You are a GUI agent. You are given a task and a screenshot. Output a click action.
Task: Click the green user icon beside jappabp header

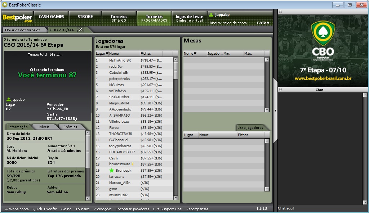click(x=211, y=14)
